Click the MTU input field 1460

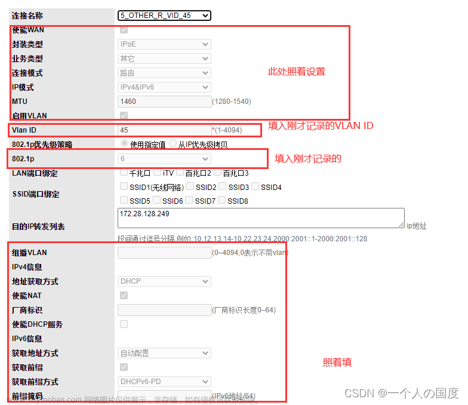[x=165, y=102]
